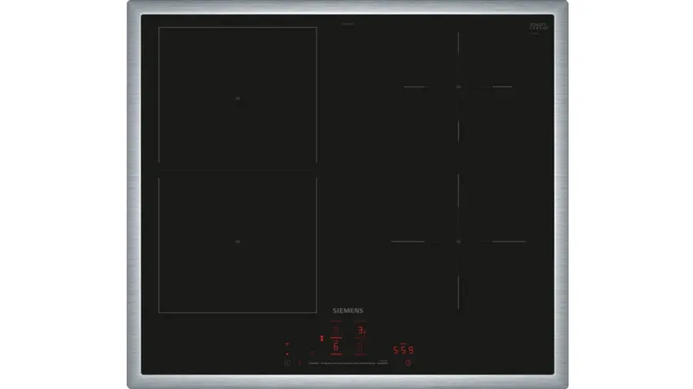Touch the rear-left flex cooking zone marker

[238, 99]
